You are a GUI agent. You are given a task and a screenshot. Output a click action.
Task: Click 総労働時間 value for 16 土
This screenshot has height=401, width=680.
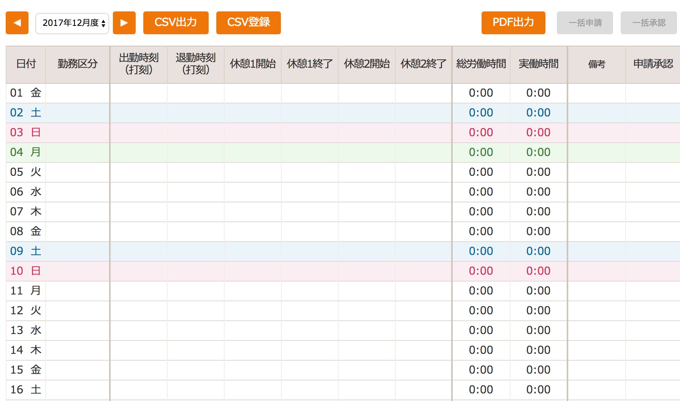[481, 390]
